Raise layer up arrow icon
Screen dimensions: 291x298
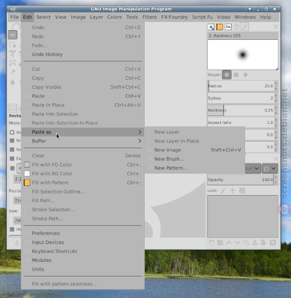(229, 242)
